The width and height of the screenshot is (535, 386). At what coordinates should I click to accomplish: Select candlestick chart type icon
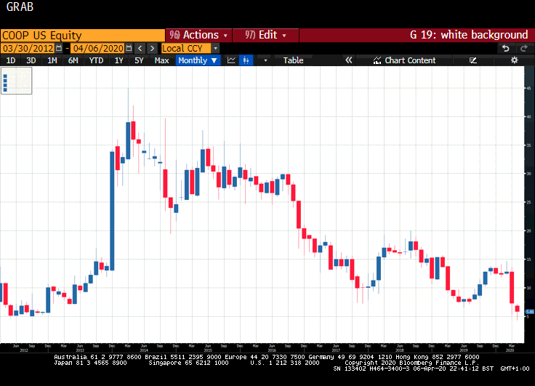pos(249,60)
